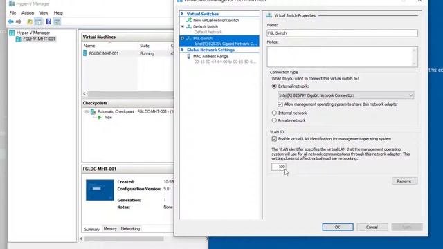443x249 pixels.
Task: Click the Automatic Checkpoint icon
Action: 93,112
